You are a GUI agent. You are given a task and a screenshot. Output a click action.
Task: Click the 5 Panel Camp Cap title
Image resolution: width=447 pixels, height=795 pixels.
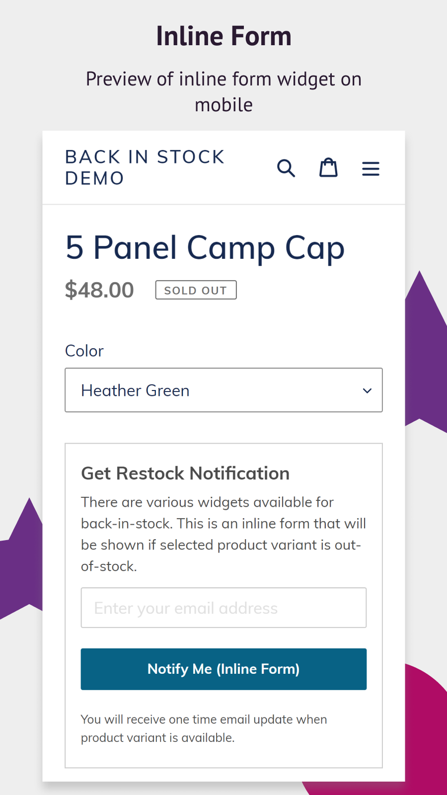[x=205, y=247]
